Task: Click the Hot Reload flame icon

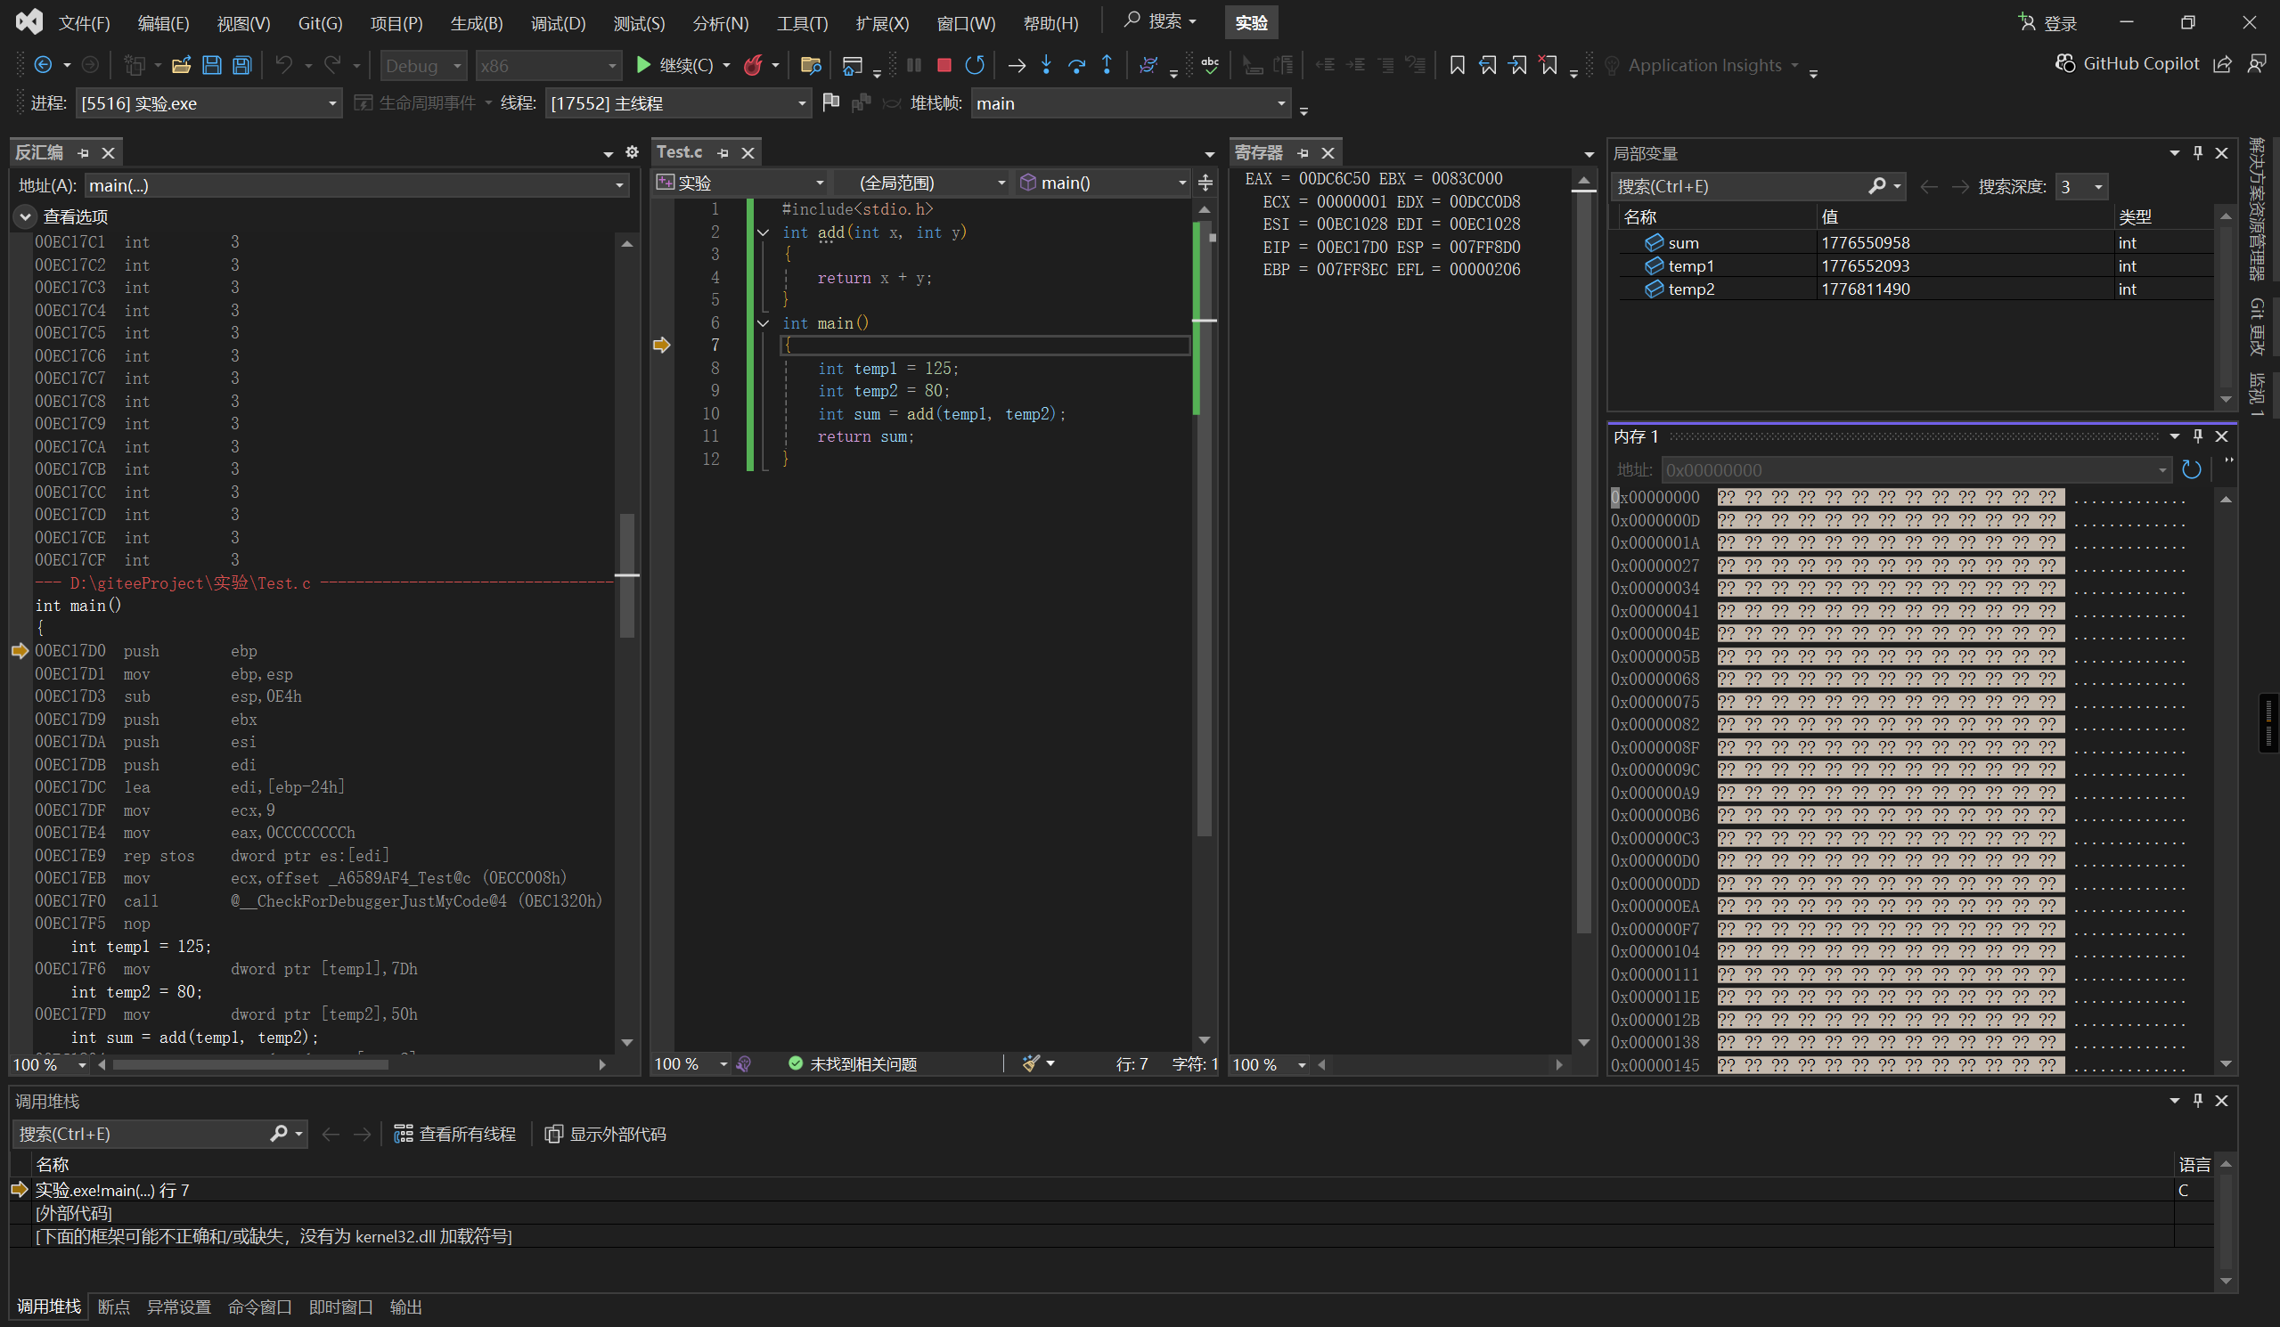Action: [752, 65]
